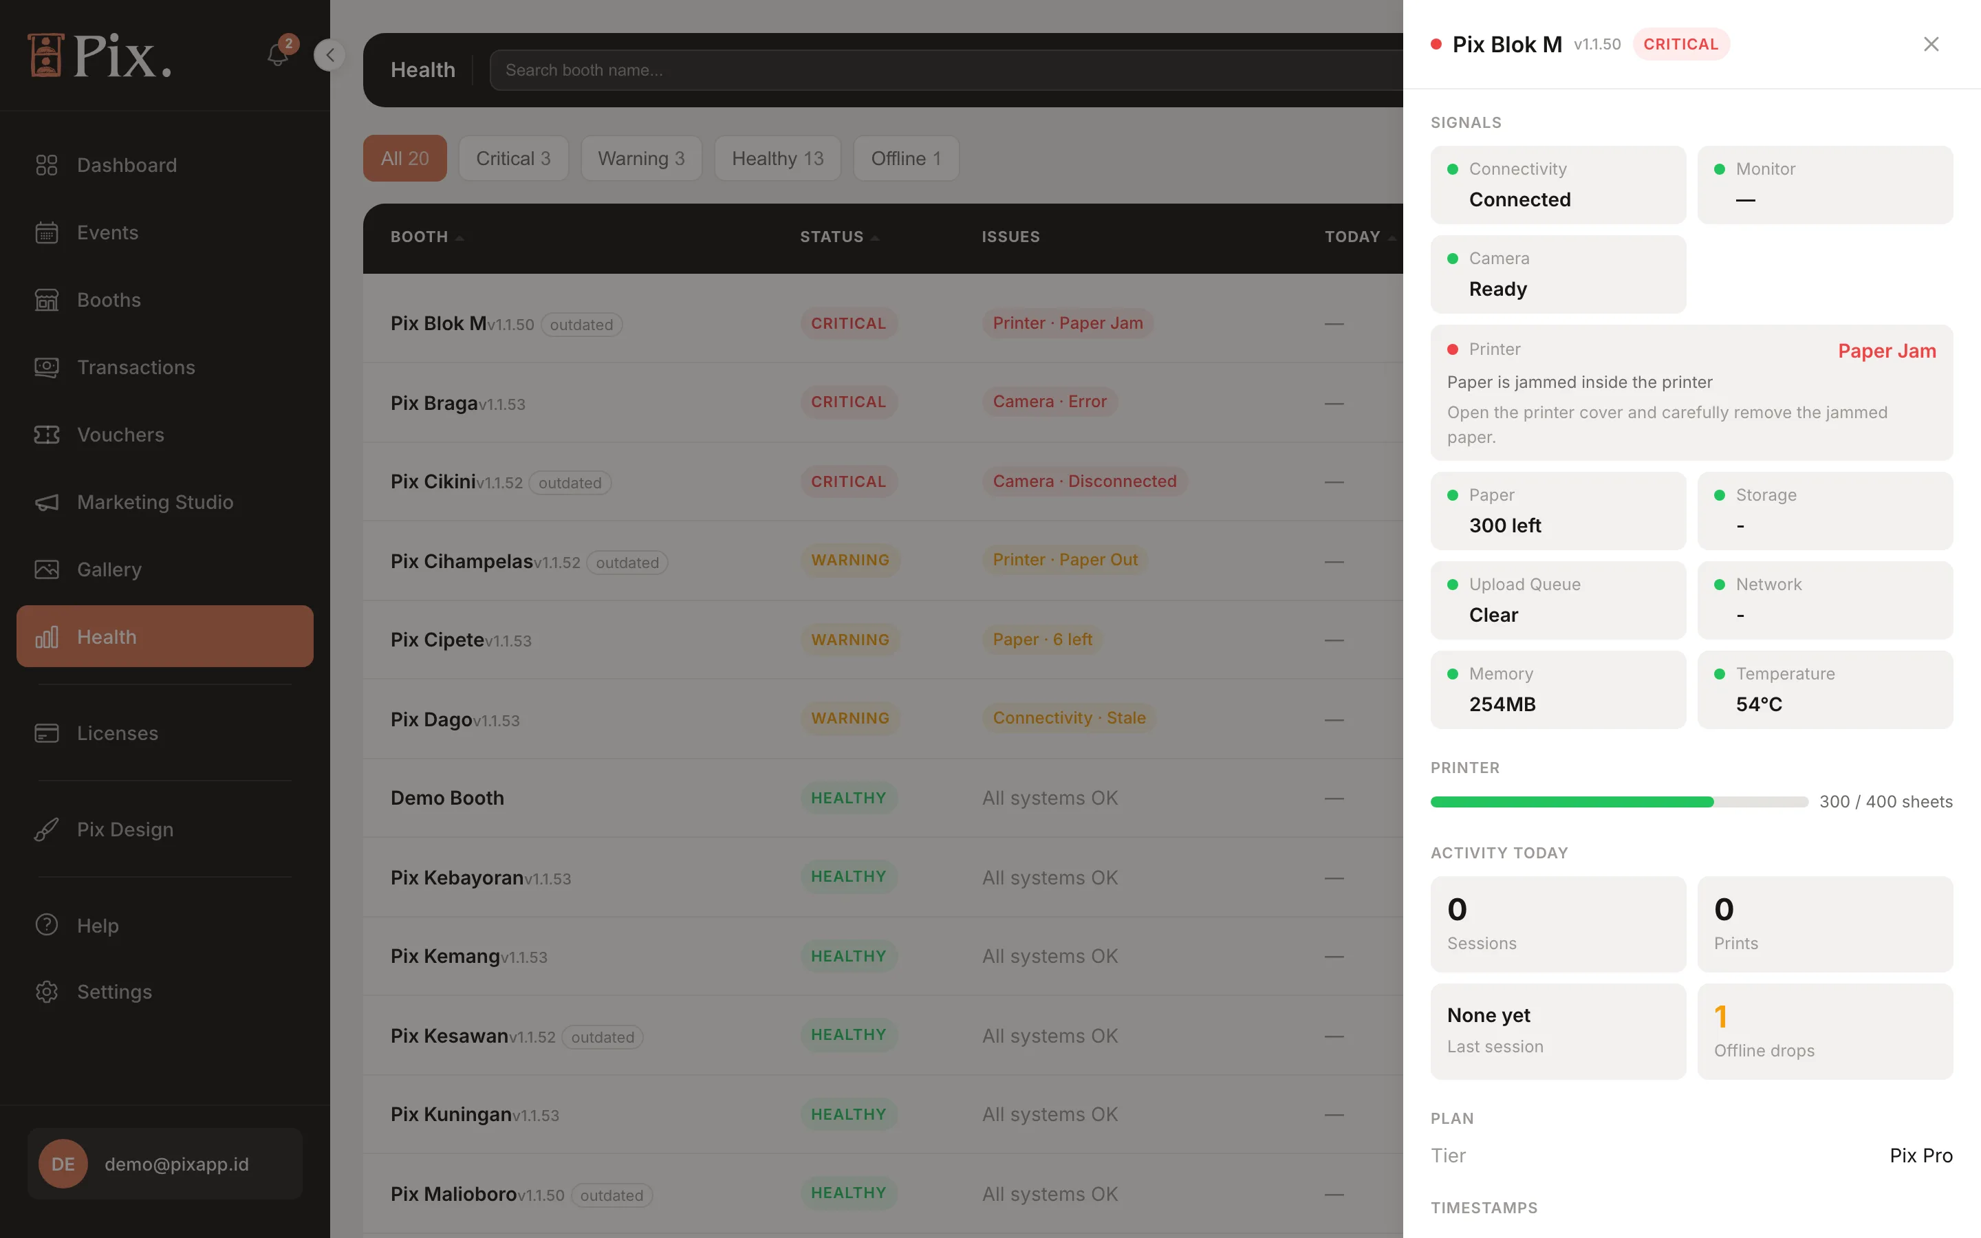Filter booths by Offline 1

(905, 158)
